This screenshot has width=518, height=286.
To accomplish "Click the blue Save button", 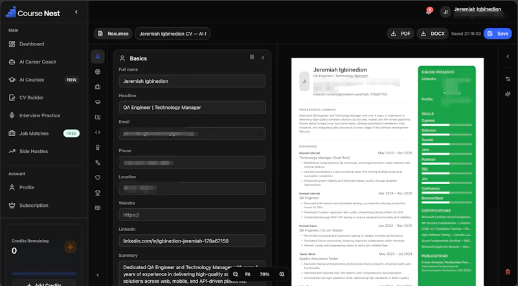I will [498, 34].
